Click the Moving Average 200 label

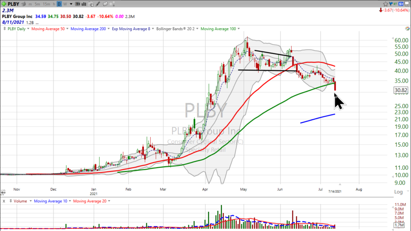pos(87,29)
